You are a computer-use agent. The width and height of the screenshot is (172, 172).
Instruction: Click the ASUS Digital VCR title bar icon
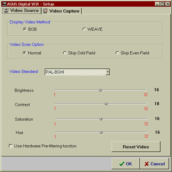pos(4,4)
